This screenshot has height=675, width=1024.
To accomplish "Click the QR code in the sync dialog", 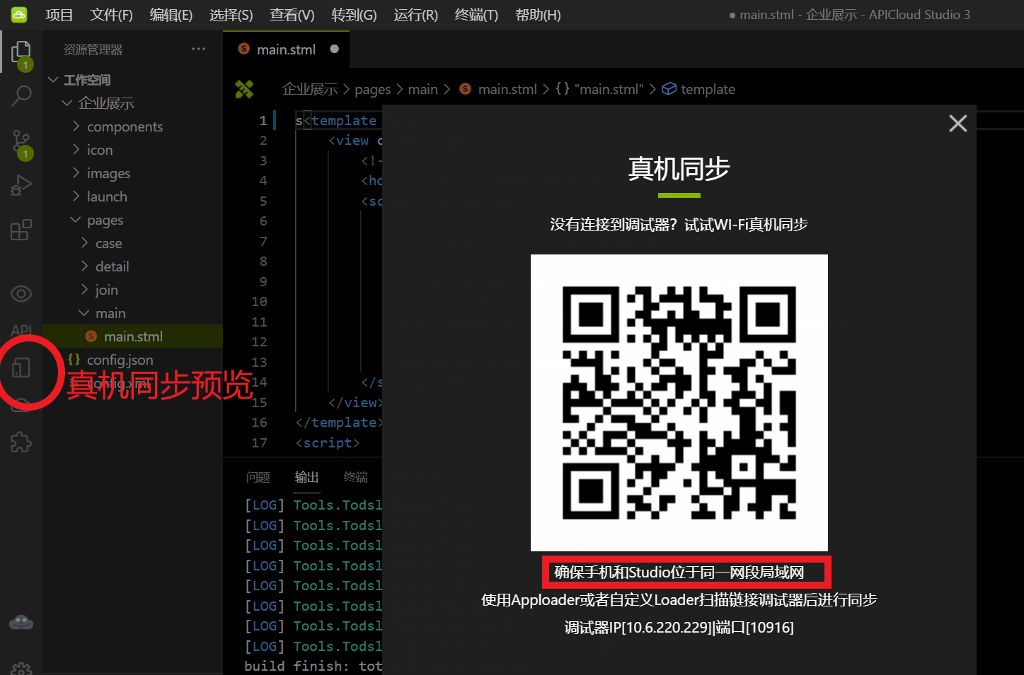I will click(x=679, y=403).
